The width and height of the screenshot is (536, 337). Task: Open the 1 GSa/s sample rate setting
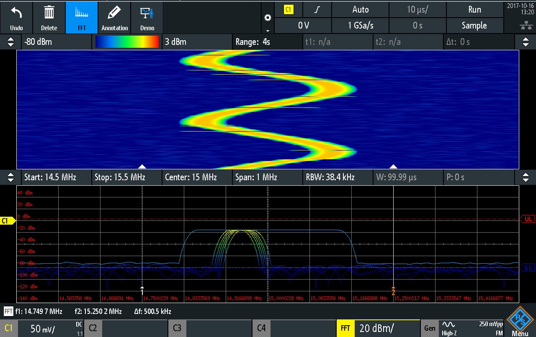tap(361, 26)
